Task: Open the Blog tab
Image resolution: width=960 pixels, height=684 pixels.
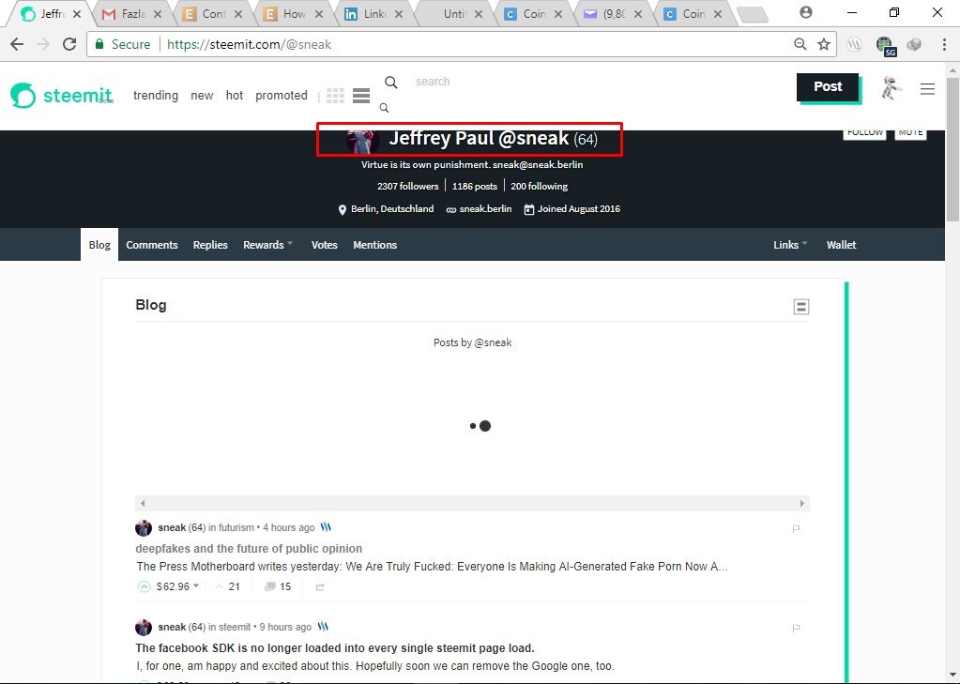Action: (x=99, y=244)
